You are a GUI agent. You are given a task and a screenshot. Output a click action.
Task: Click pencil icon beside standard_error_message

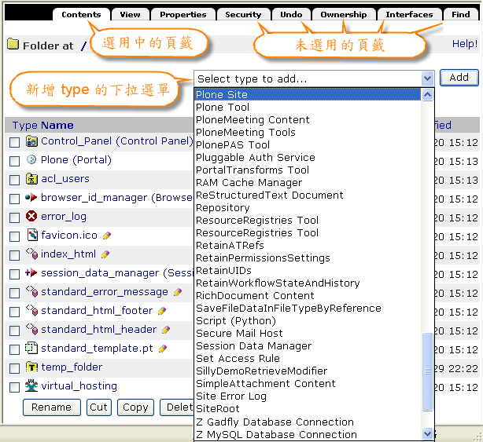178,292
